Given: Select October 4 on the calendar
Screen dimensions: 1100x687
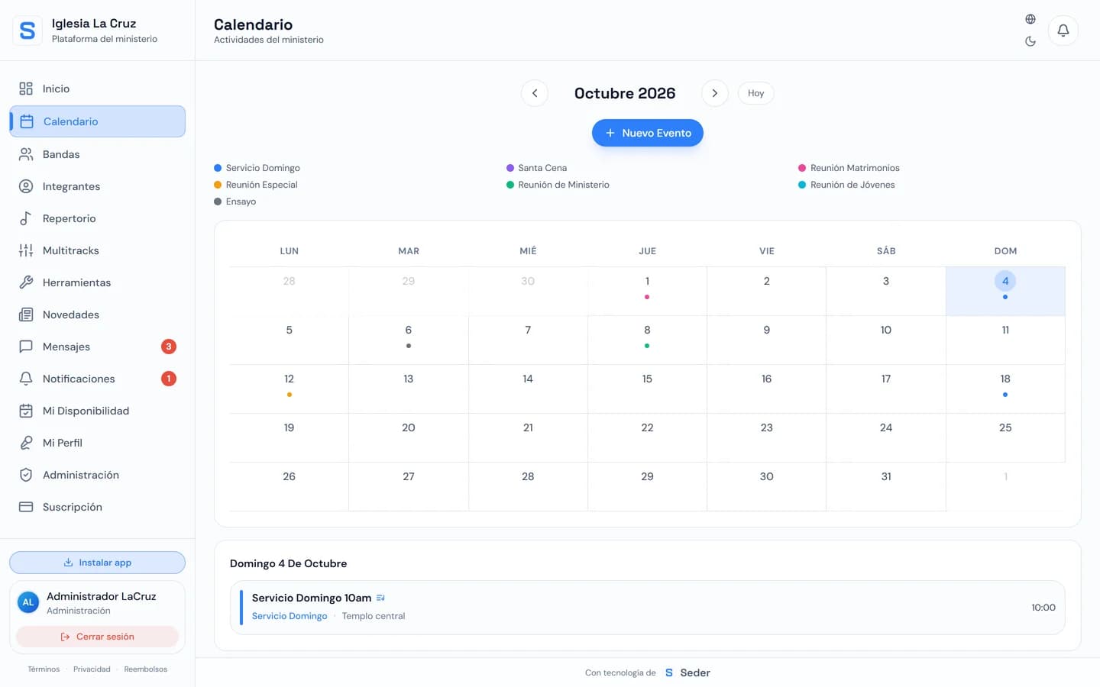Looking at the screenshot, I should click(x=1005, y=291).
